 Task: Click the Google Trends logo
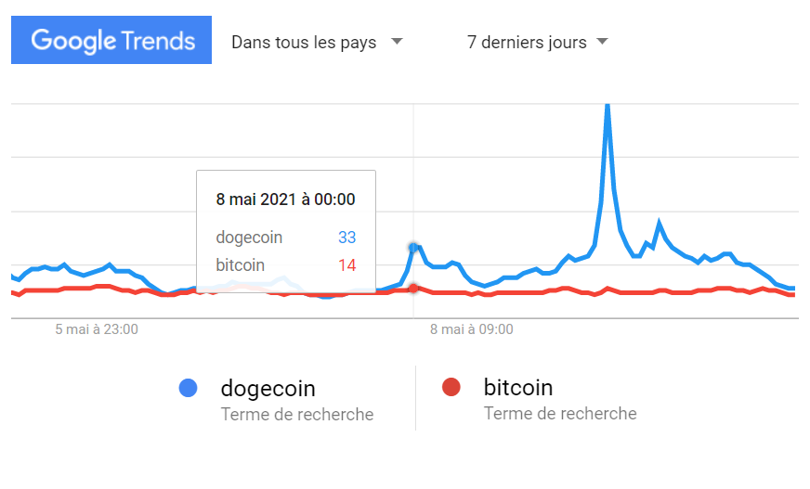pyautogui.click(x=111, y=41)
